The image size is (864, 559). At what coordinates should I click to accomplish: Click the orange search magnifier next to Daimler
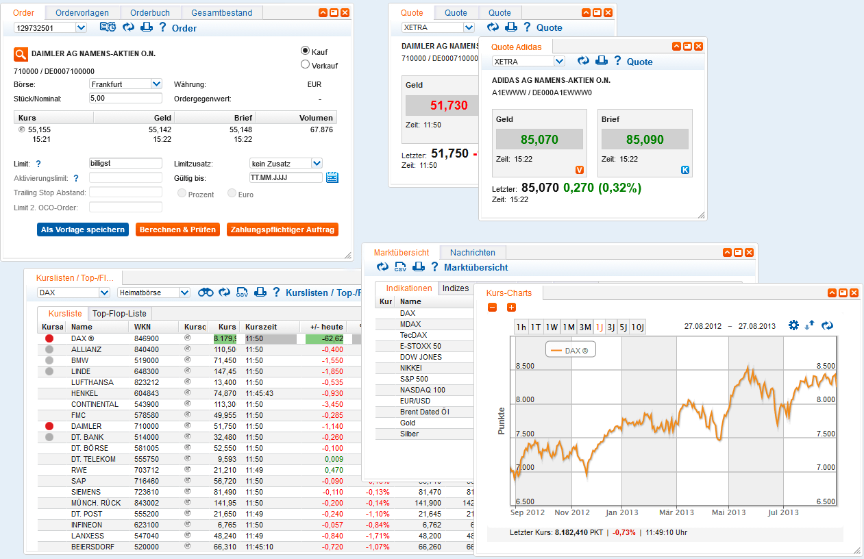[21, 54]
